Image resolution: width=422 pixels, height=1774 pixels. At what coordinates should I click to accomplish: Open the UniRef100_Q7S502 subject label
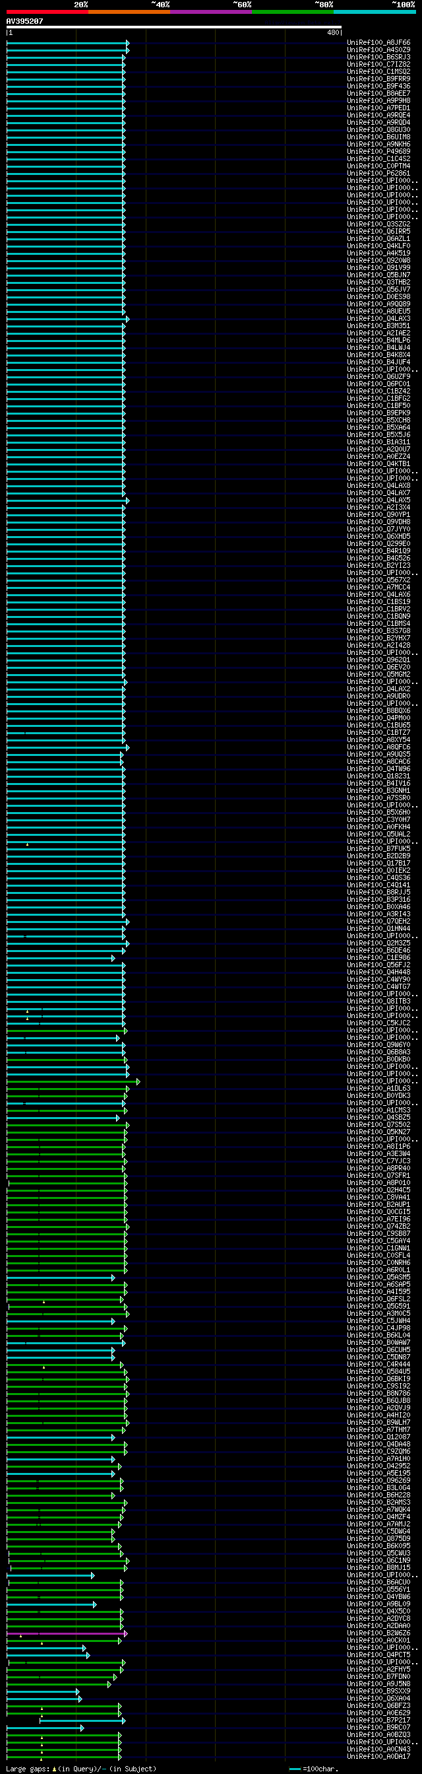(x=378, y=1124)
